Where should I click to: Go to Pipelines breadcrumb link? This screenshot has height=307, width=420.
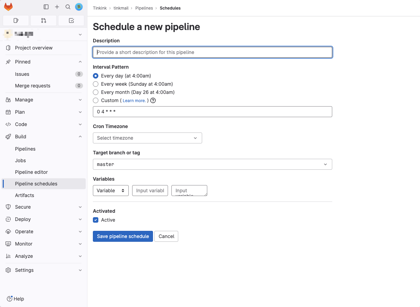(144, 8)
